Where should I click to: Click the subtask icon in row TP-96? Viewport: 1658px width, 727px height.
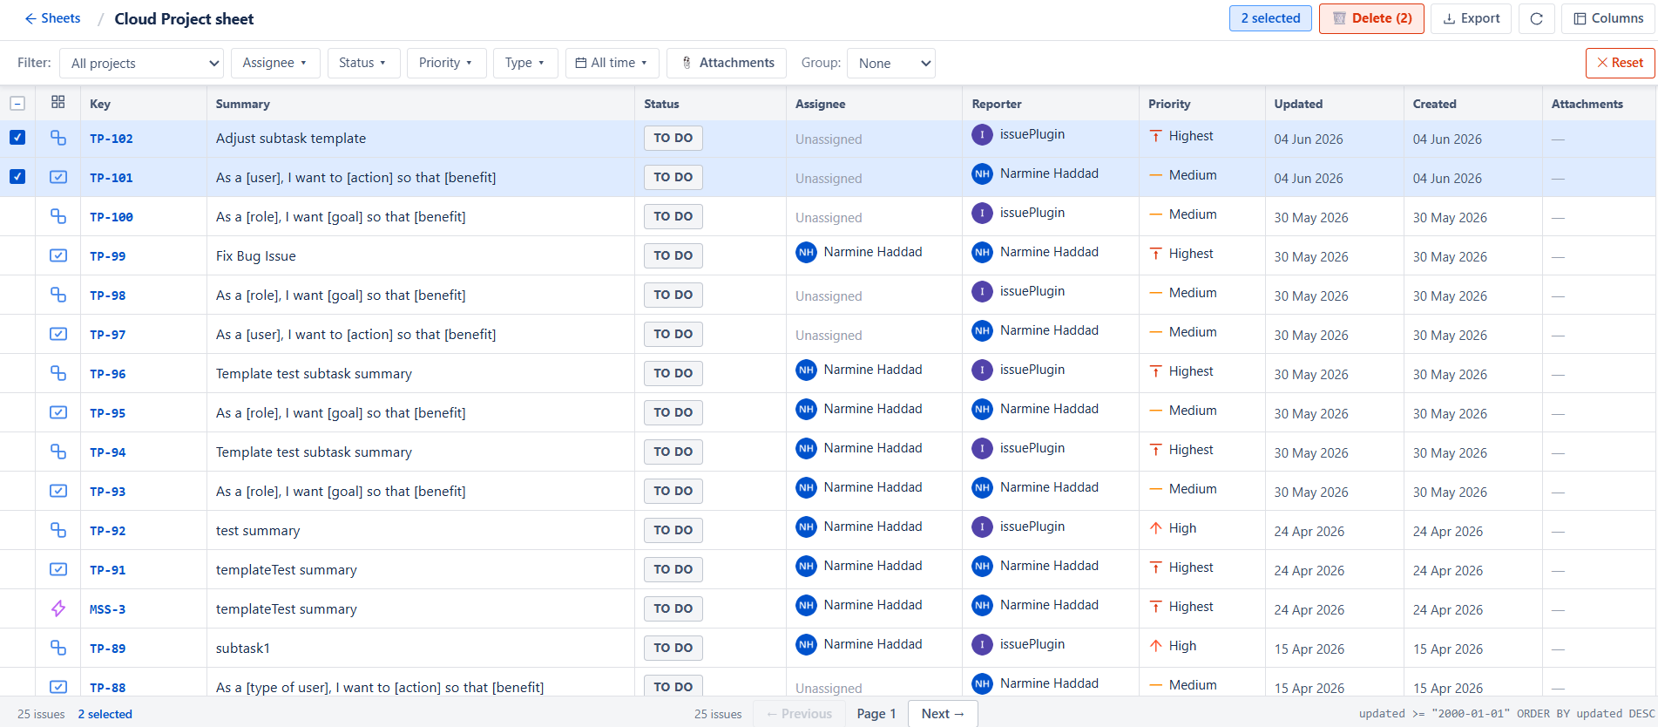pyautogui.click(x=58, y=373)
